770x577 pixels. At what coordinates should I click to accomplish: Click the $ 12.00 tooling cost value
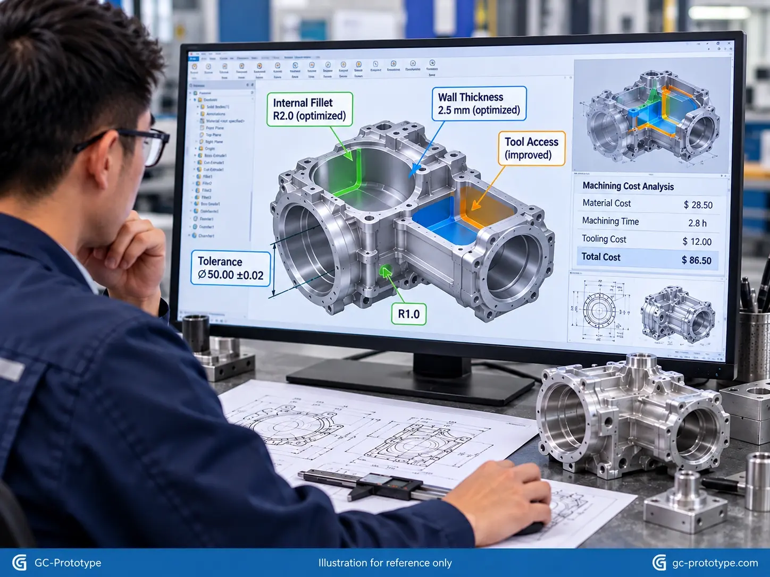pos(697,242)
